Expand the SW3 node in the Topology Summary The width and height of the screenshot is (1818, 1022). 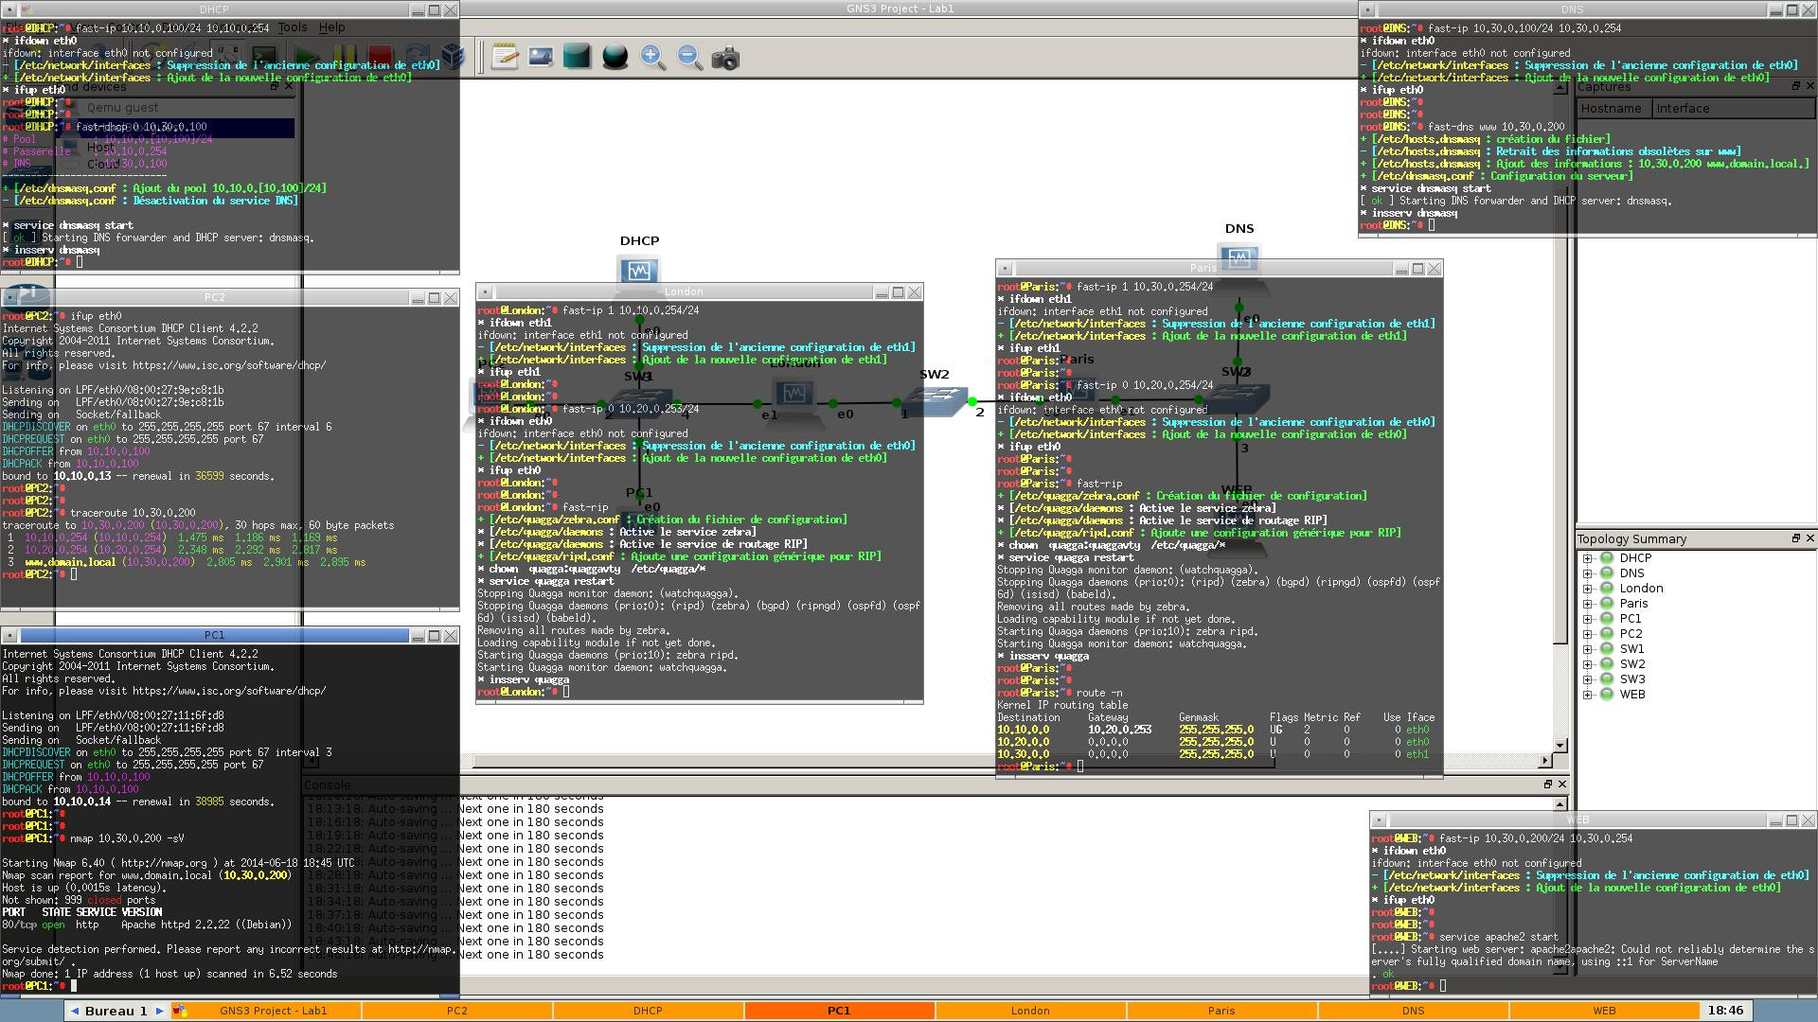pyautogui.click(x=1588, y=679)
